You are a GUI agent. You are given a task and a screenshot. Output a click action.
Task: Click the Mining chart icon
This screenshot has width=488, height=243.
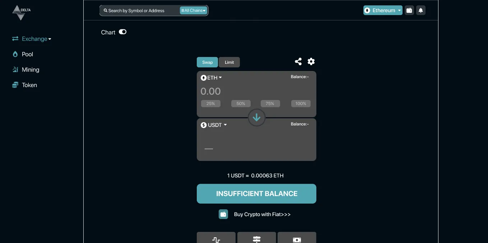point(15,70)
